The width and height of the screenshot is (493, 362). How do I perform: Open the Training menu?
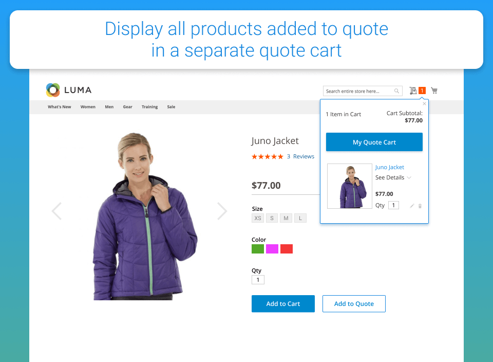coord(149,107)
